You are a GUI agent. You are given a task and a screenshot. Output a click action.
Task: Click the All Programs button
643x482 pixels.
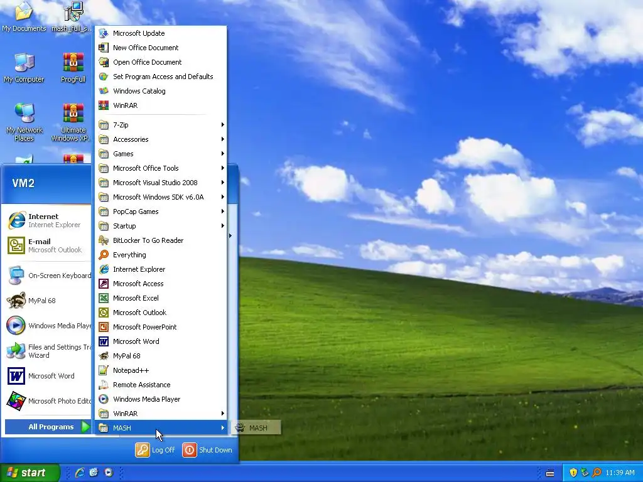[48, 427]
